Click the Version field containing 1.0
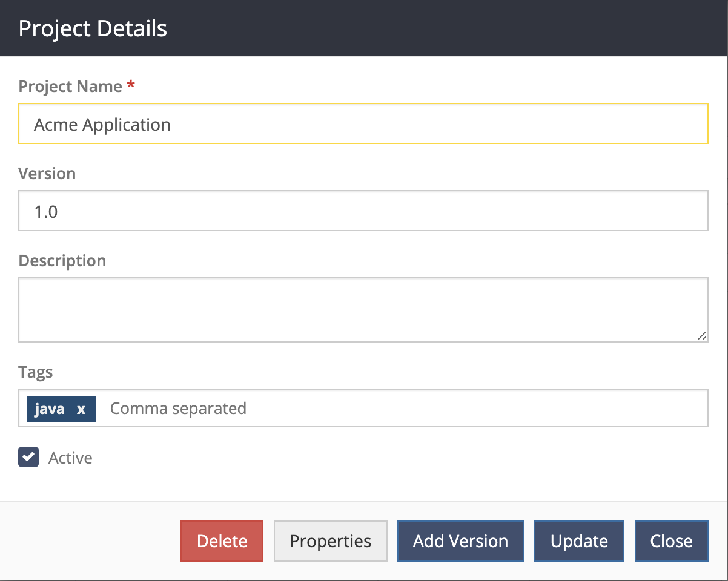The width and height of the screenshot is (728, 581). 363,211
